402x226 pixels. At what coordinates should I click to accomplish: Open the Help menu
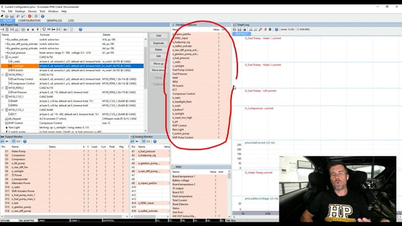(64, 11)
